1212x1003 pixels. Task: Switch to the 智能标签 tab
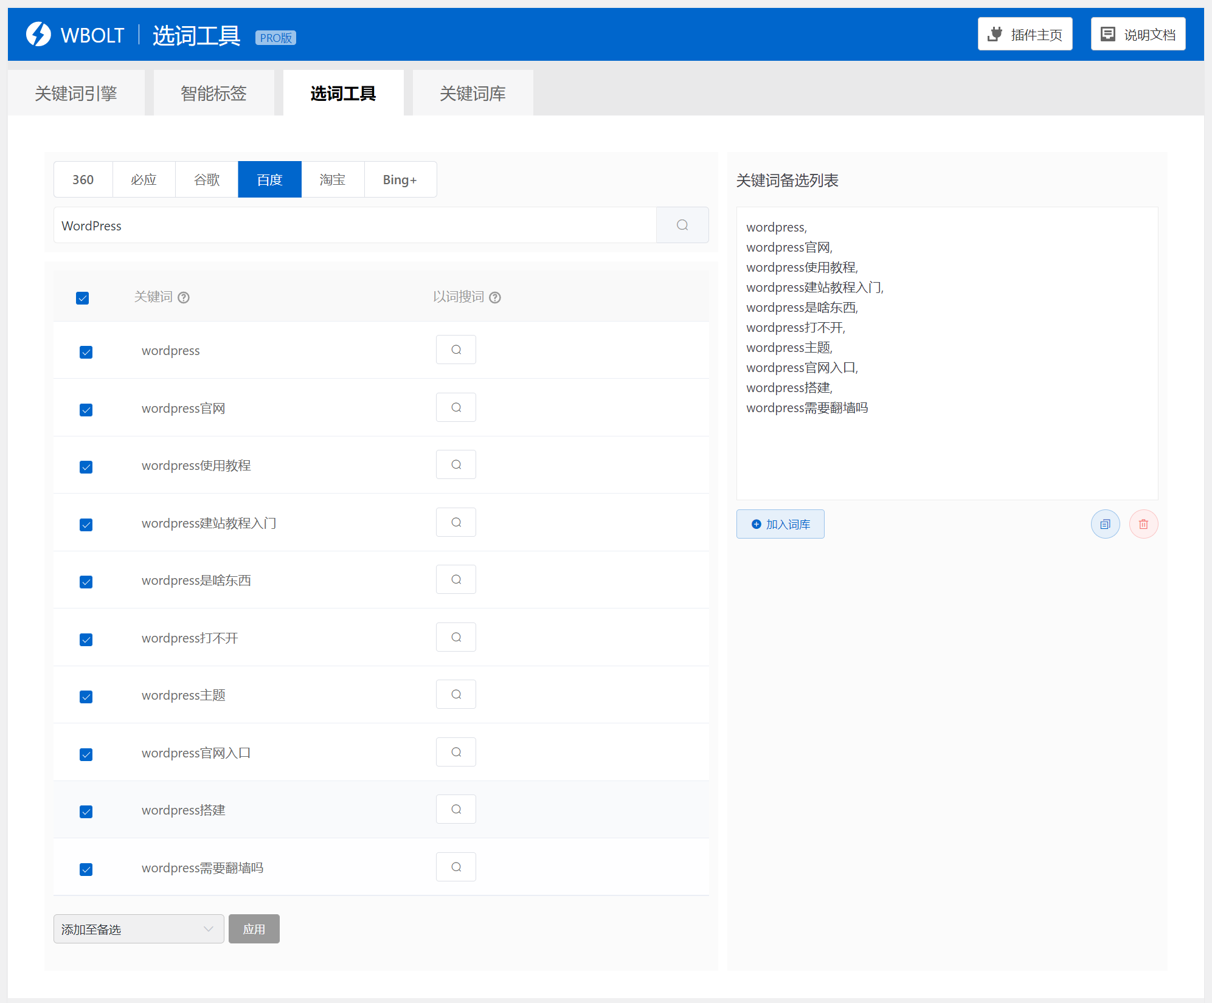[x=213, y=93]
